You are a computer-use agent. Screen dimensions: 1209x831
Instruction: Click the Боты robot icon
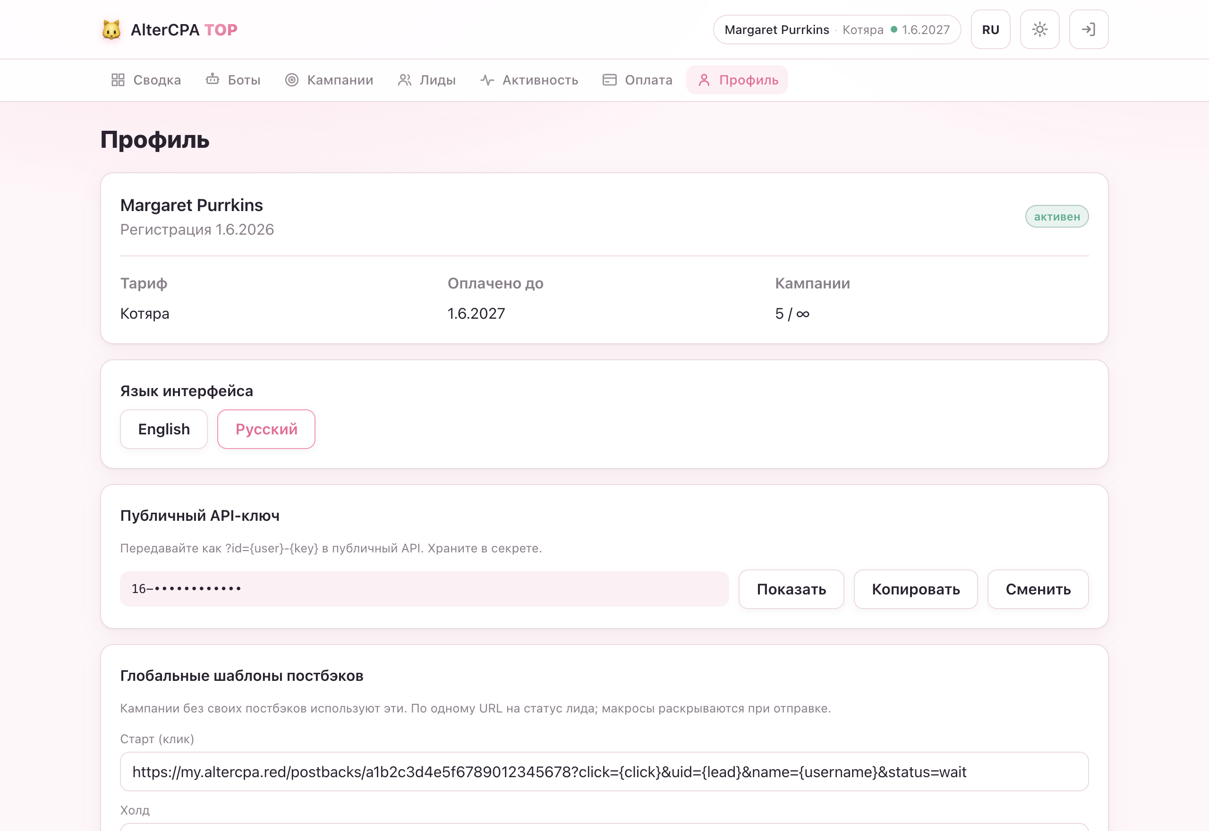[213, 79]
